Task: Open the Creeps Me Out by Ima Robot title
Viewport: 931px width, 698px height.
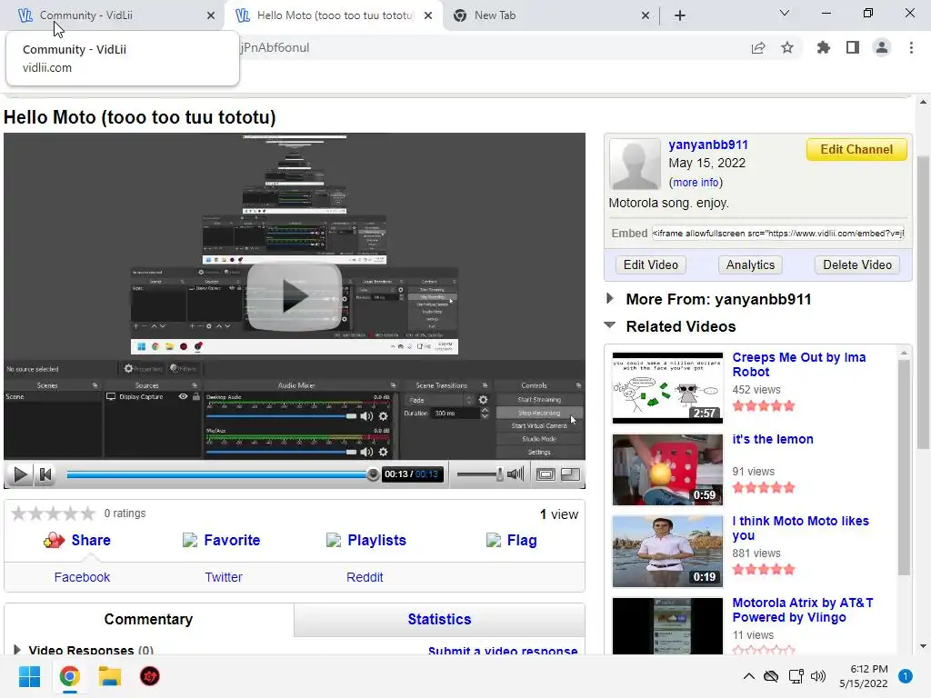Action: click(798, 364)
